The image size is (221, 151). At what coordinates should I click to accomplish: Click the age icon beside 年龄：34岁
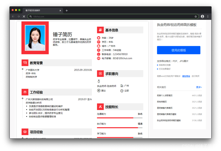[x=99, y=38]
